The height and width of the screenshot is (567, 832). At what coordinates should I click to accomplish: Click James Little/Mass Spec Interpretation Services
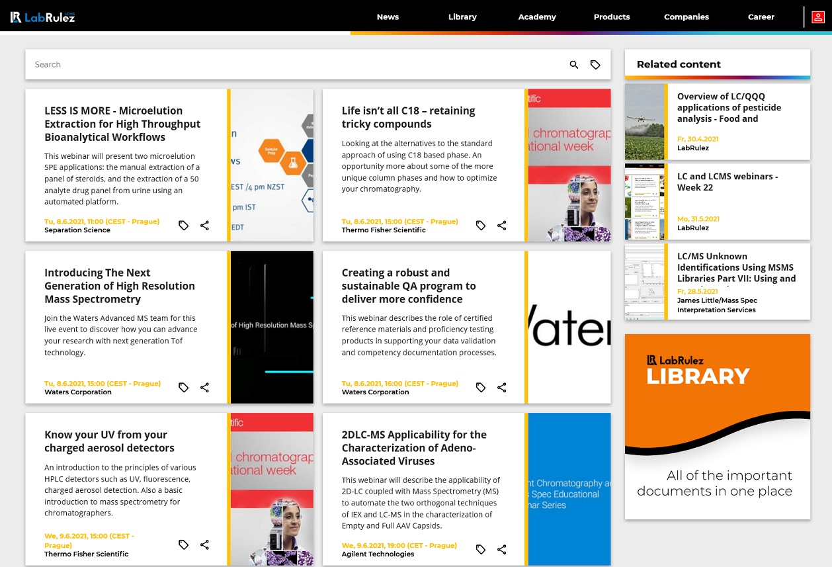[717, 305]
